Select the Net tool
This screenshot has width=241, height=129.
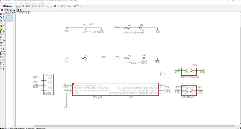click(x=3, y=57)
